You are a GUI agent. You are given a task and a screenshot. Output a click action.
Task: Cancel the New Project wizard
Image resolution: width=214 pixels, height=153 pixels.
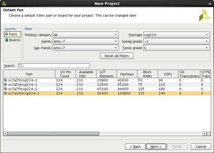pos(201,146)
